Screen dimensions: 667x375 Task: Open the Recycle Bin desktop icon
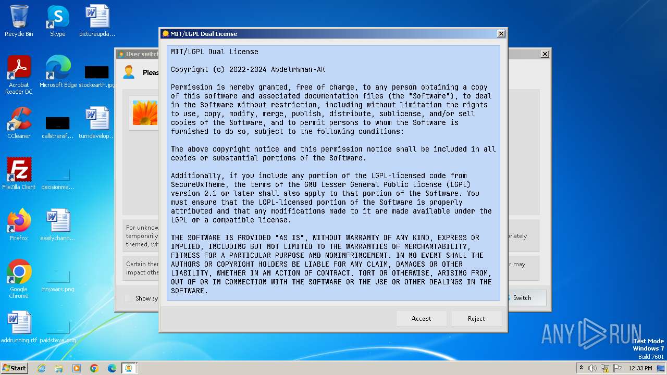[x=19, y=21]
